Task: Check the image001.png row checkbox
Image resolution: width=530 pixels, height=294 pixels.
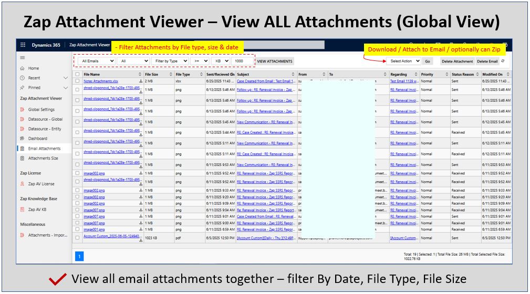Action: tap(78, 229)
